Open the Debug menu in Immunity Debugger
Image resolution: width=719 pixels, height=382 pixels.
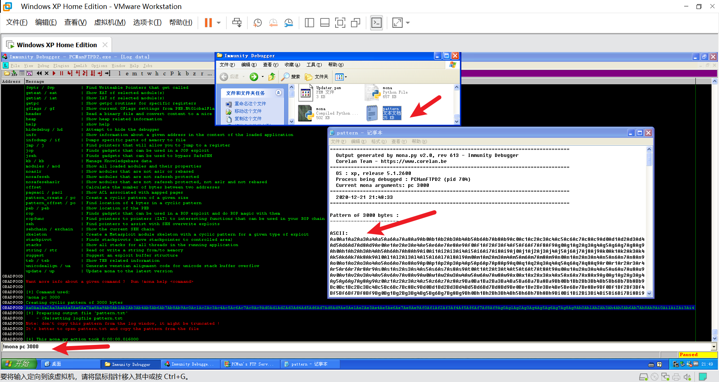(43, 66)
